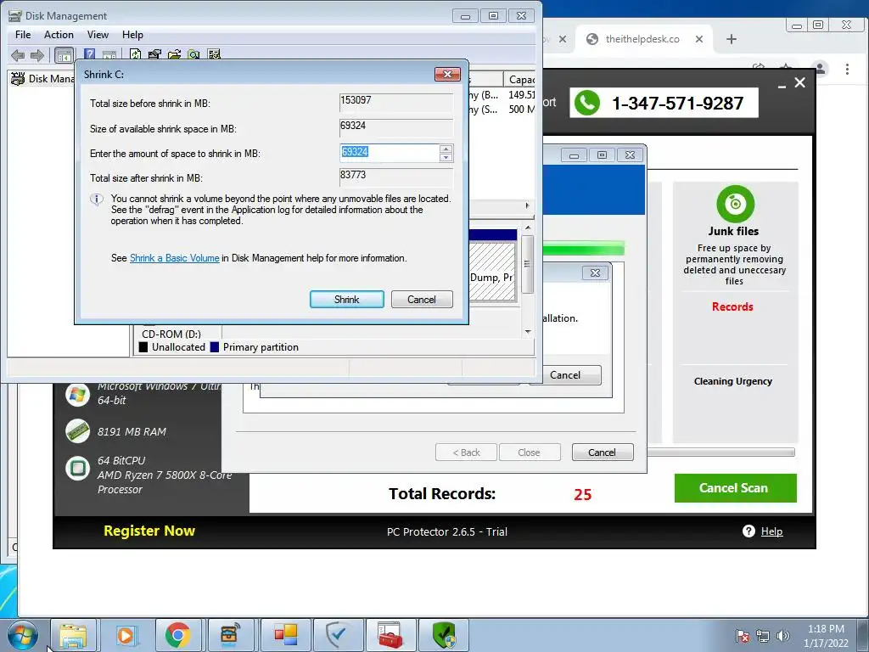Image resolution: width=869 pixels, height=652 pixels.
Task: Click the disk pane vertical scrollbar thumb
Action: click(x=528, y=264)
